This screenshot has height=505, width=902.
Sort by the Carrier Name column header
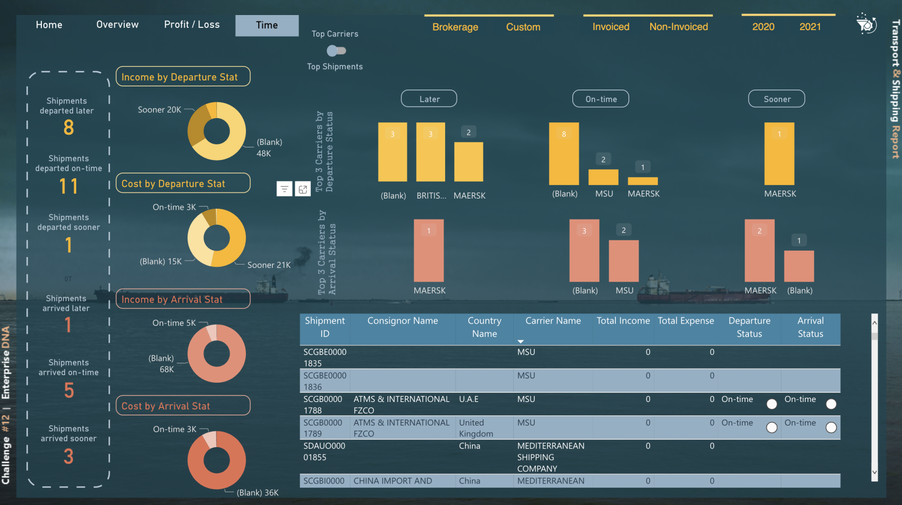[553, 320]
